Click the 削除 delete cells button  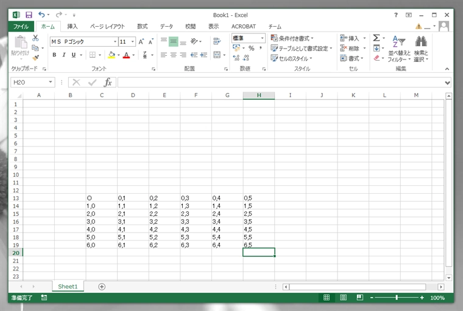tap(353, 49)
